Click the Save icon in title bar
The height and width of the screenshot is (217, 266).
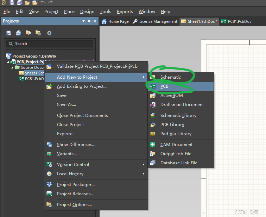coord(12,2)
